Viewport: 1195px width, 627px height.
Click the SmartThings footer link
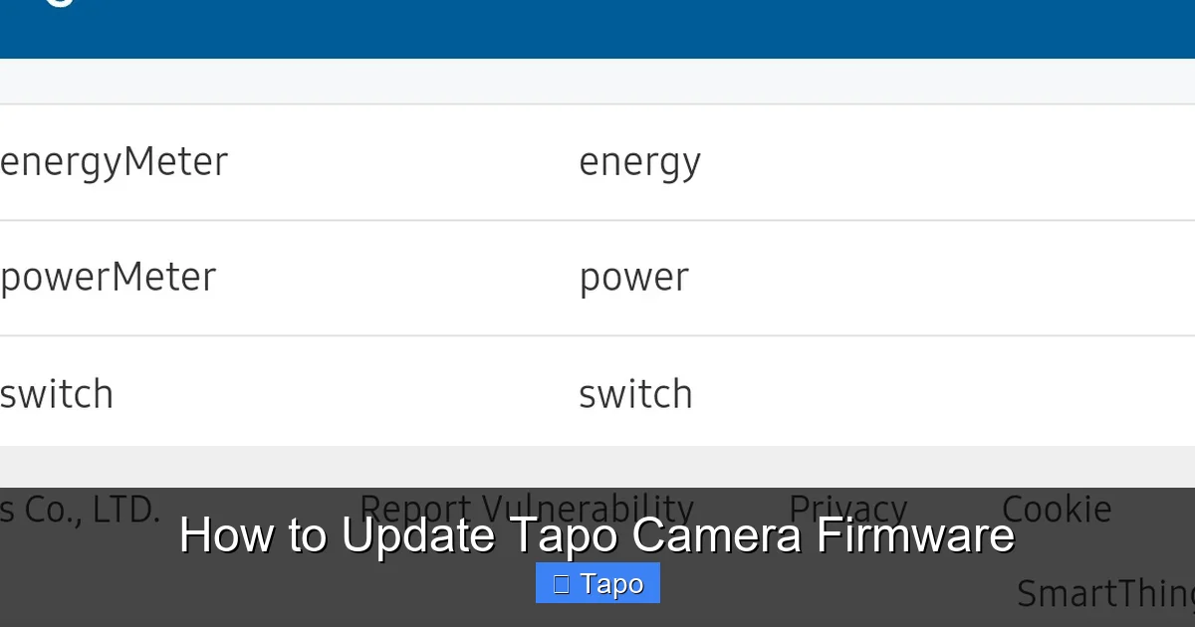coord(1105,594)
